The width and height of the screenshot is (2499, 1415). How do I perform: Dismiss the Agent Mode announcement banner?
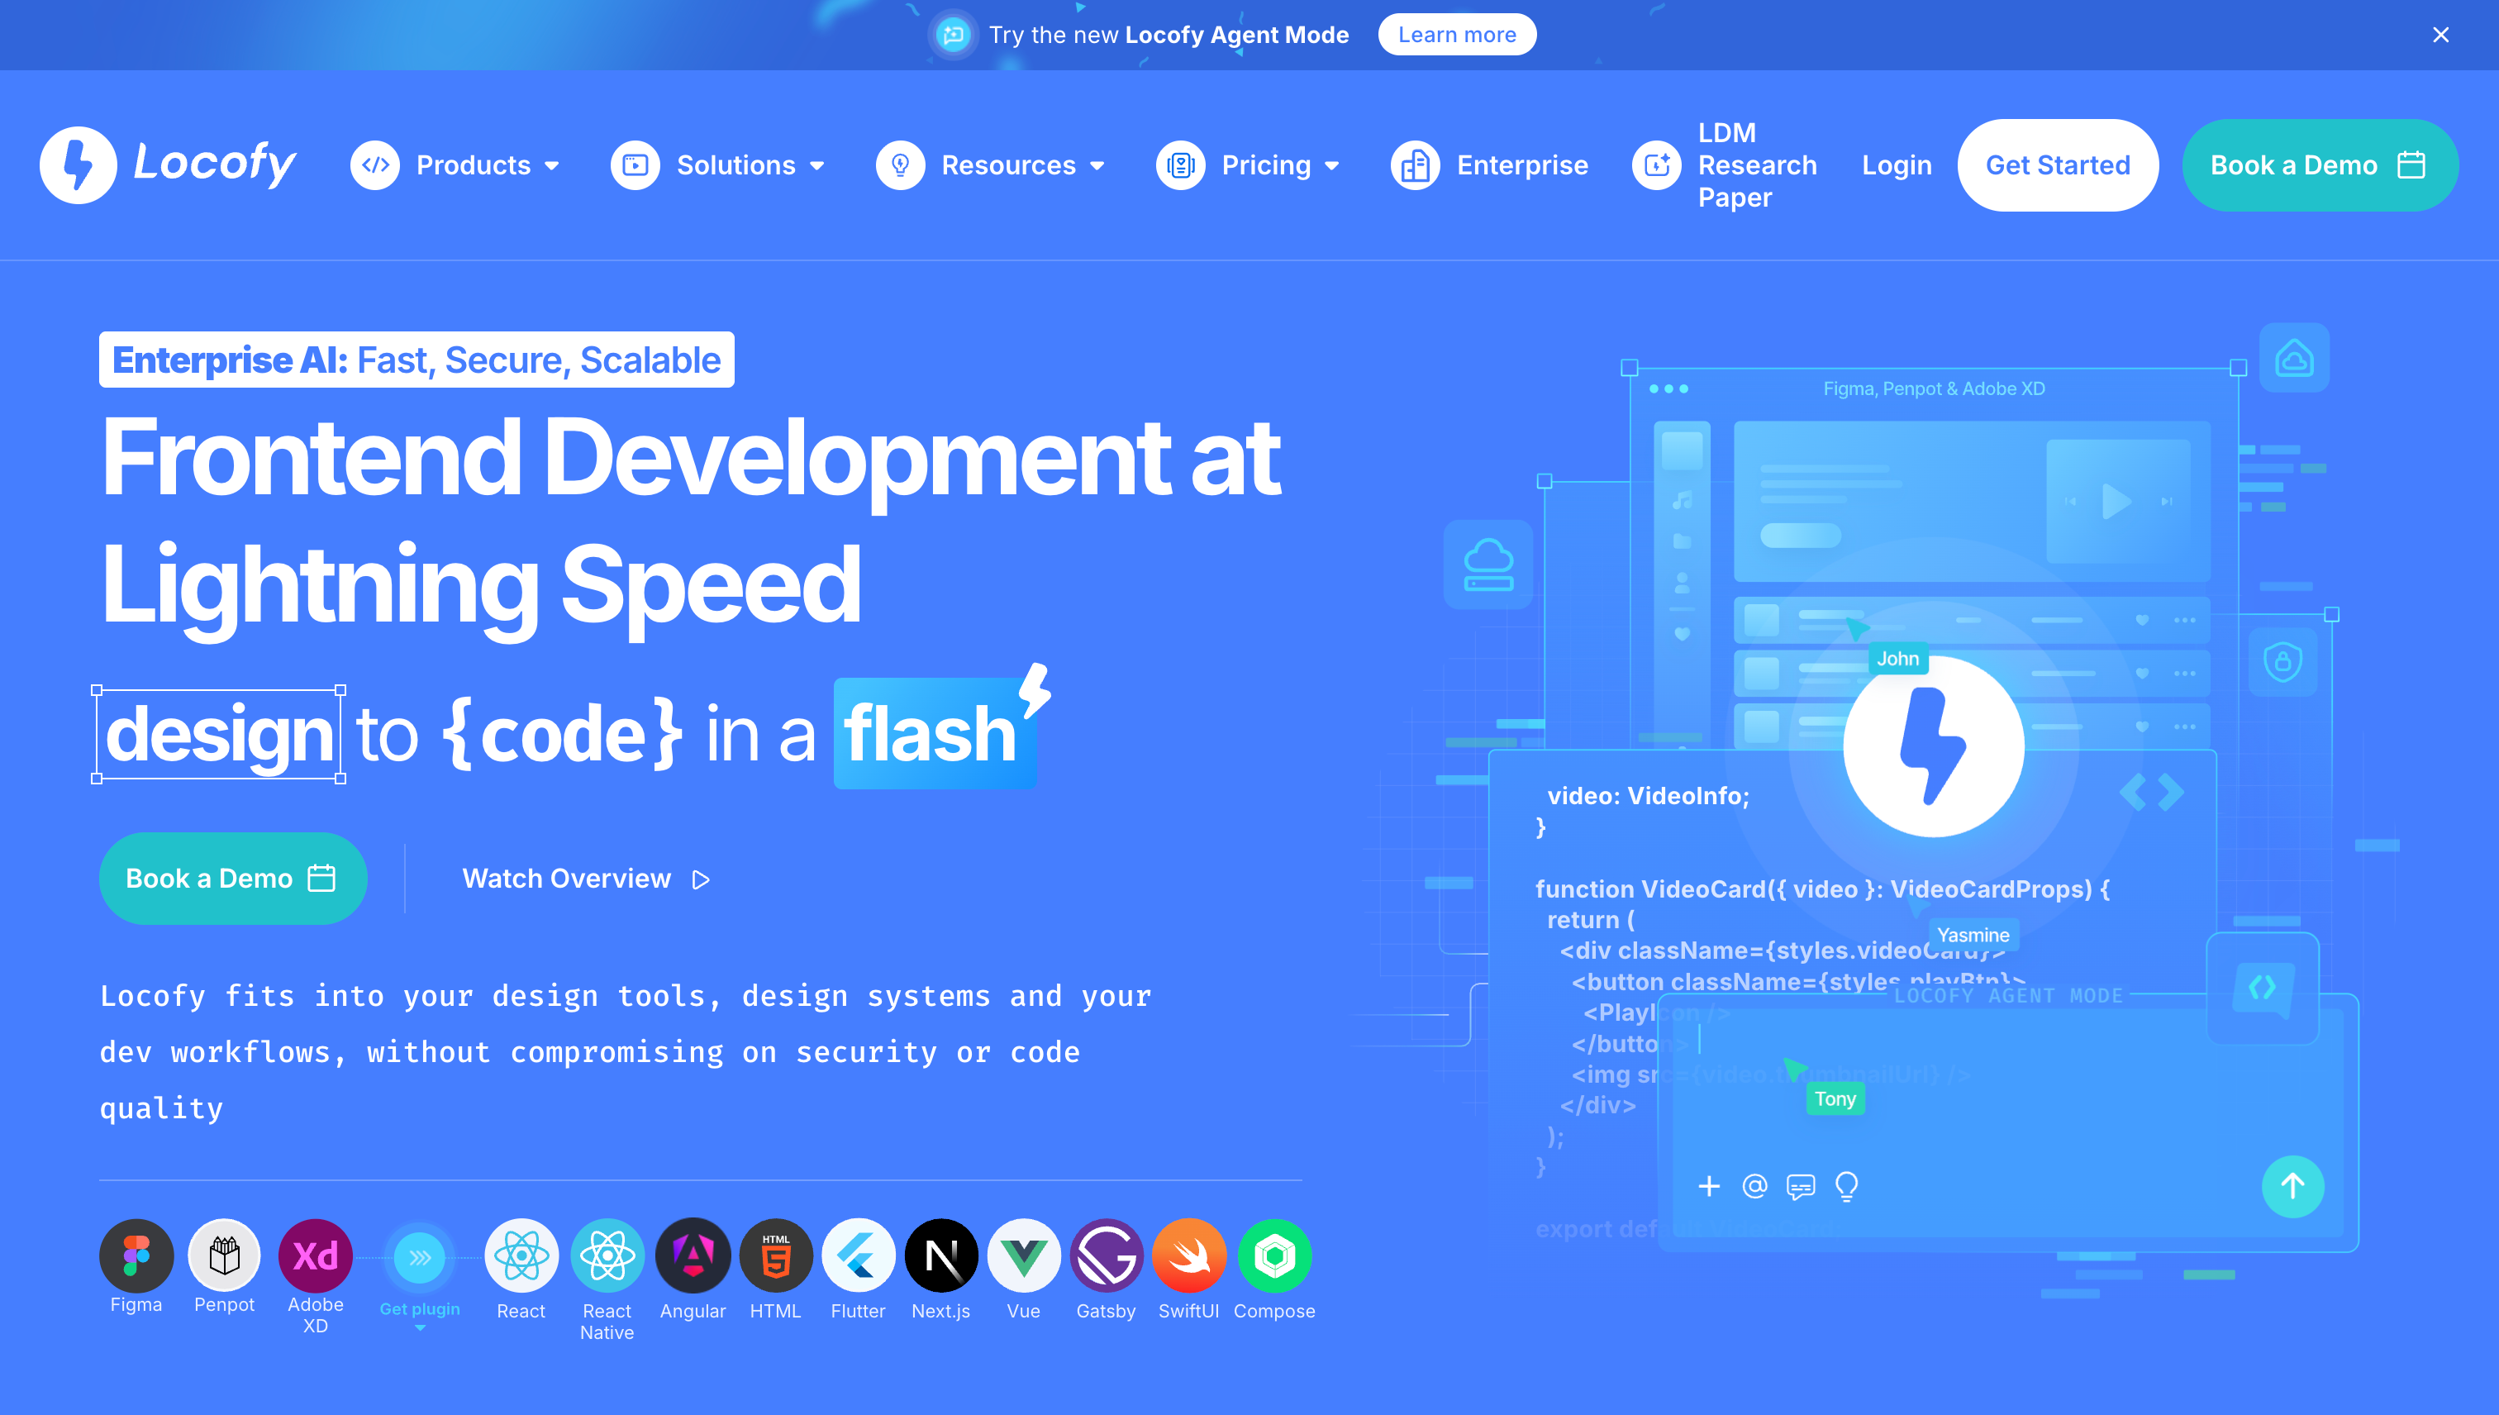click(2439, 35)
